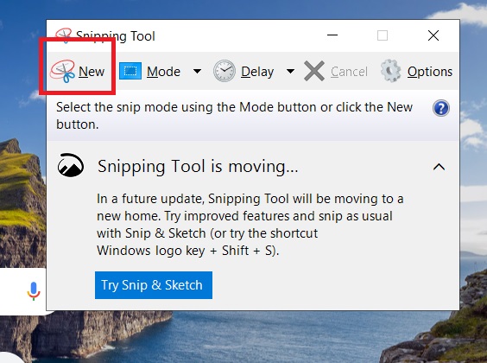Screen dimensions: 487x363
Task: Click the blue question mark help icon
Action: [441, 108]
